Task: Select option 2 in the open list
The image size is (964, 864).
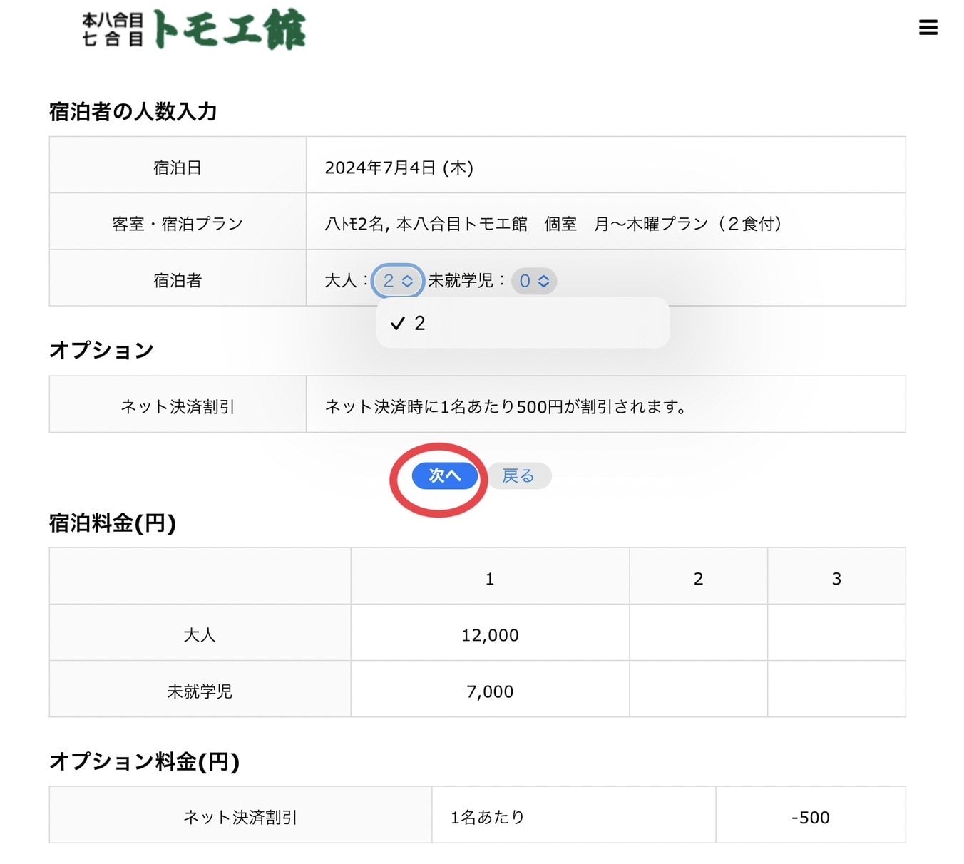Action: click(x=419, y=324)
